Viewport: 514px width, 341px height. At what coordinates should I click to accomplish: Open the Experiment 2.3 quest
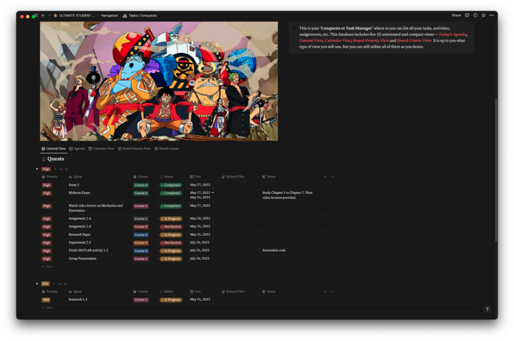click(79, 243)
